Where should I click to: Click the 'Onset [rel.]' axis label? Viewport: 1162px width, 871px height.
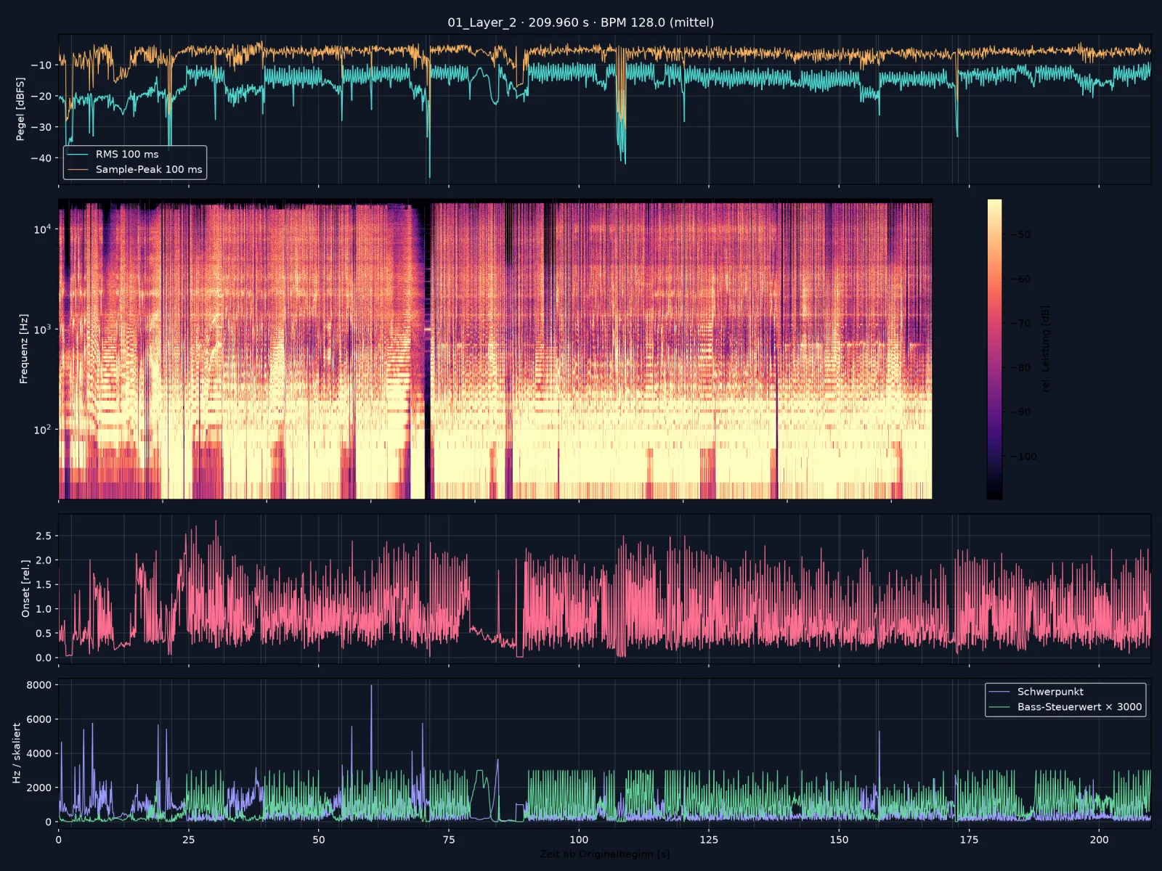point(25,589)
